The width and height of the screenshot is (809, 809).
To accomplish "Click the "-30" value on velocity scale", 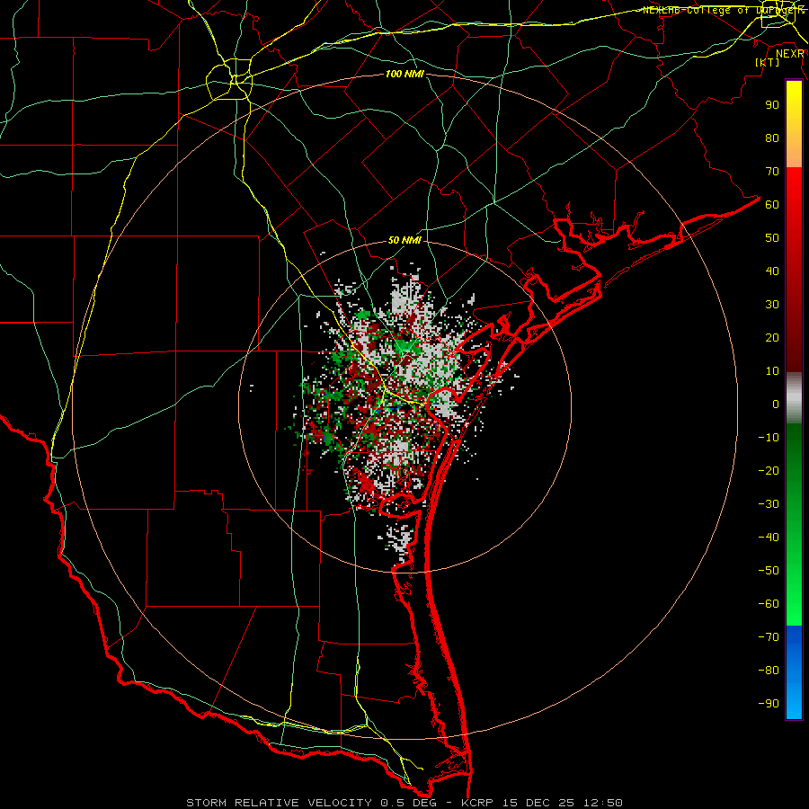I will (769, 504).
